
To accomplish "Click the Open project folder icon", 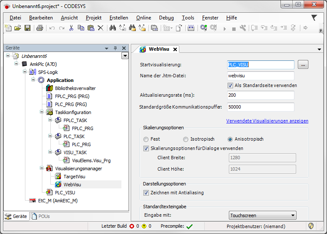I will [x=18, y=28].
